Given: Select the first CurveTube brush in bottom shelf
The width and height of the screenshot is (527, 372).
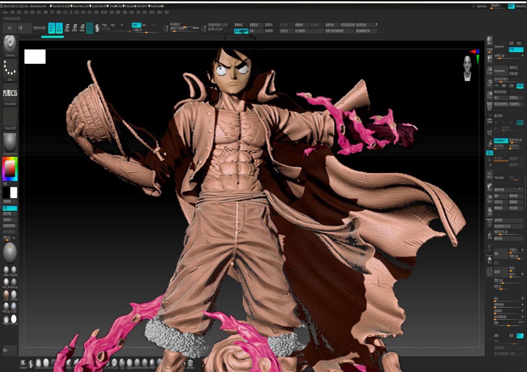Looking at the screenshot, I should [38, 363].
